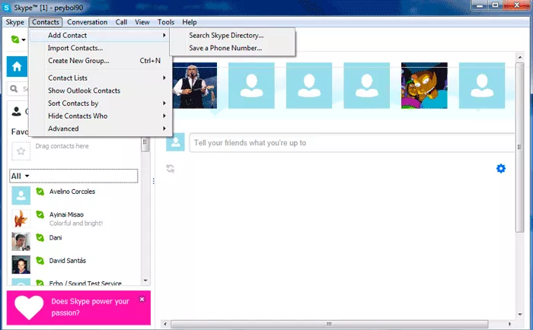Open the cartoon image contact tile
This screenshot has width=533, height=330.
[424, 86]
